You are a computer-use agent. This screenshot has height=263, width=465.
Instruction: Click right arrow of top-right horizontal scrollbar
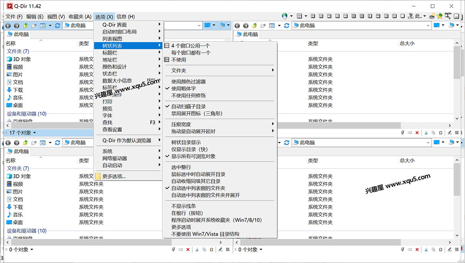click(450, 125)
